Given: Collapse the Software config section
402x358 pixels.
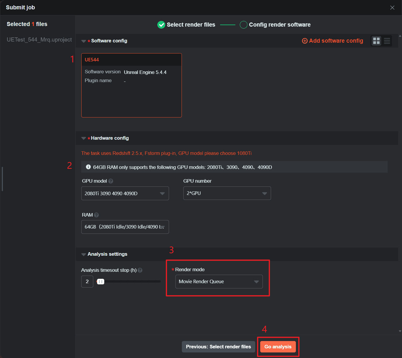Looking at the screenshot, I should [x=84, y=41].
